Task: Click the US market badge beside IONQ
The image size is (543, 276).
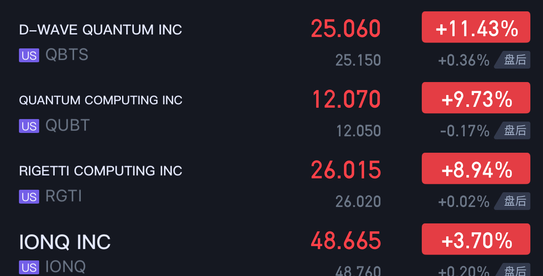Action: [29, 268]
